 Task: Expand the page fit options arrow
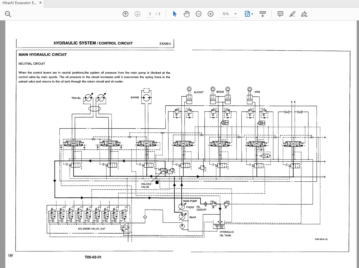click(x=252, y=14)
